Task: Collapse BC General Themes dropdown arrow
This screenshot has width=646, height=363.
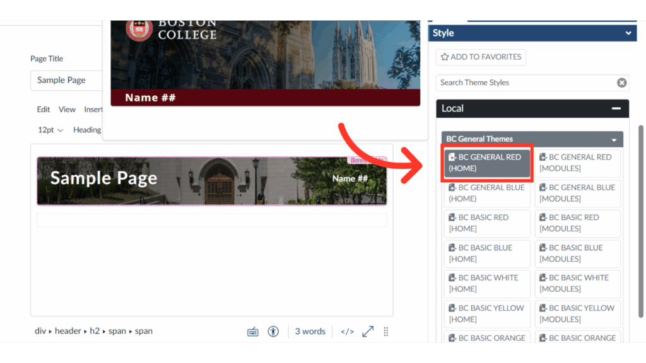Action: [614, 140]
